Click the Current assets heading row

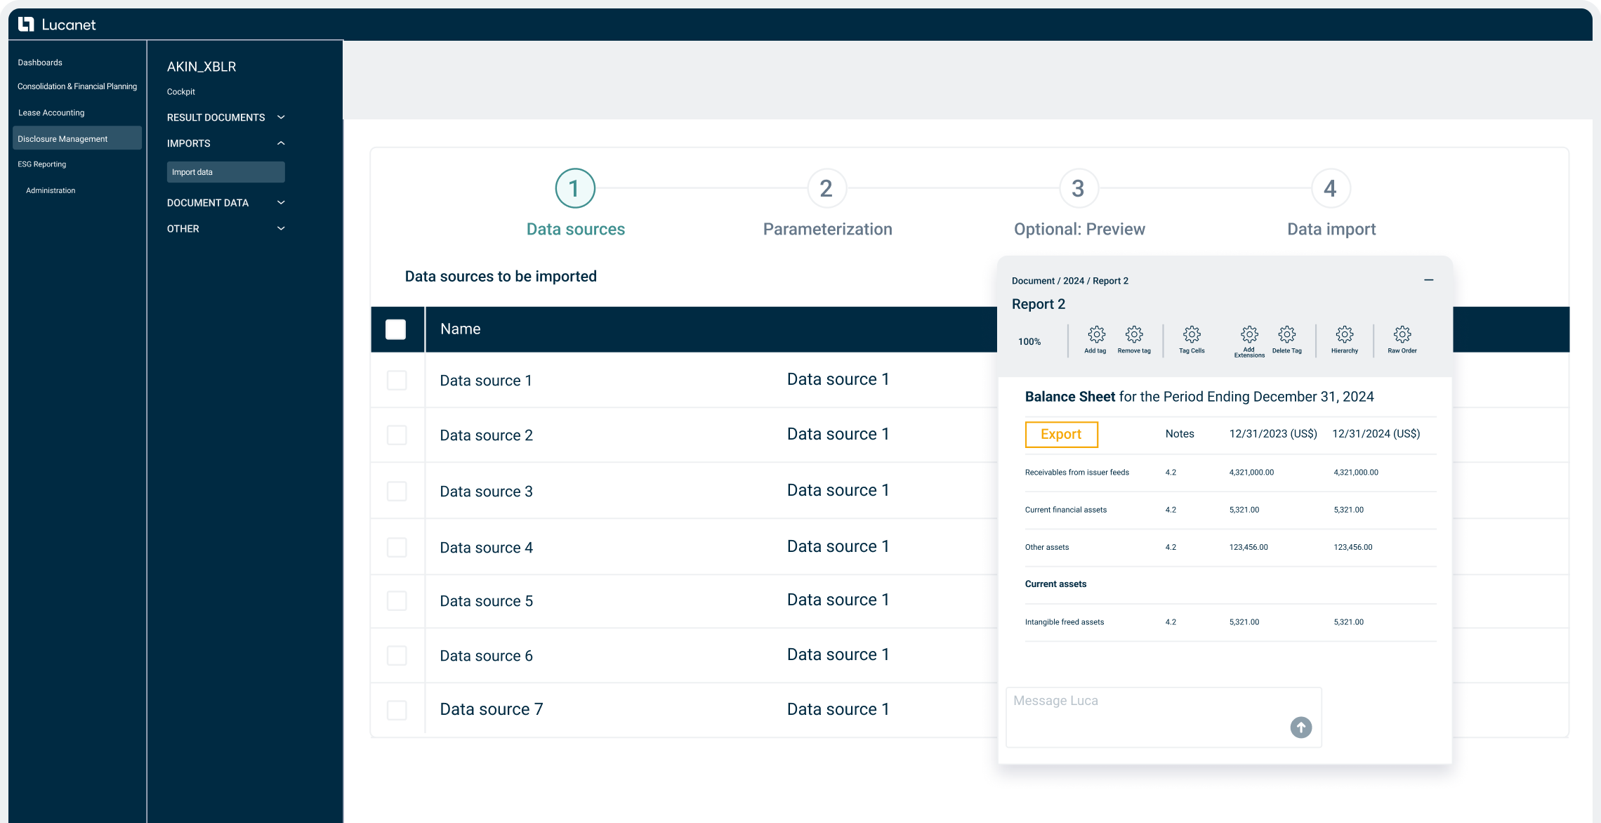pyautogui.click(x=1230, y=584)
